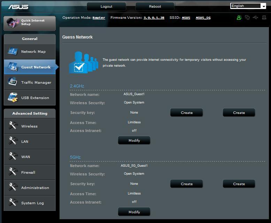This screenshot has height=223, width=271.
Task: Click 5GHz Security key None value
Action: coord(134,184)
